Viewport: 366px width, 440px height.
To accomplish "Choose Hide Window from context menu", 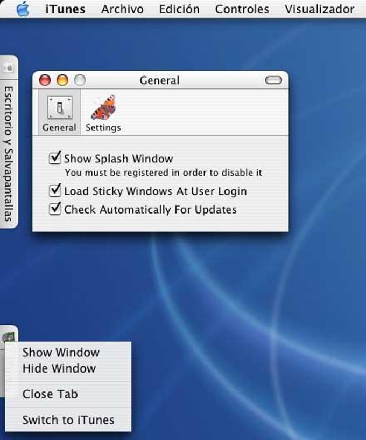I will [59, 368].
